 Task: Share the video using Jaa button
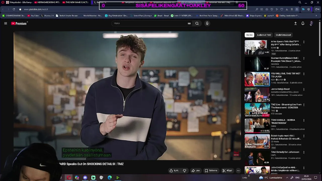195,170
